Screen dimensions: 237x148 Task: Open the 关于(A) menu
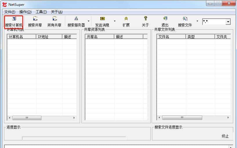click(x=57, y=12)
